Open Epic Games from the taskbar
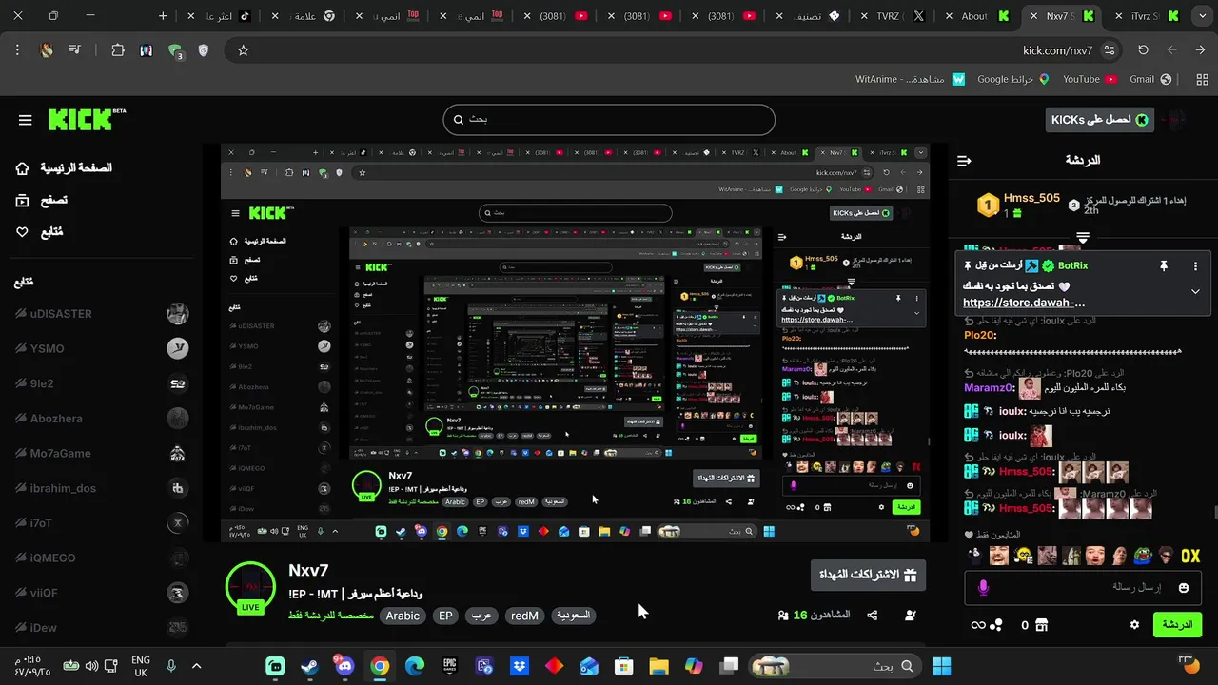 449,666
